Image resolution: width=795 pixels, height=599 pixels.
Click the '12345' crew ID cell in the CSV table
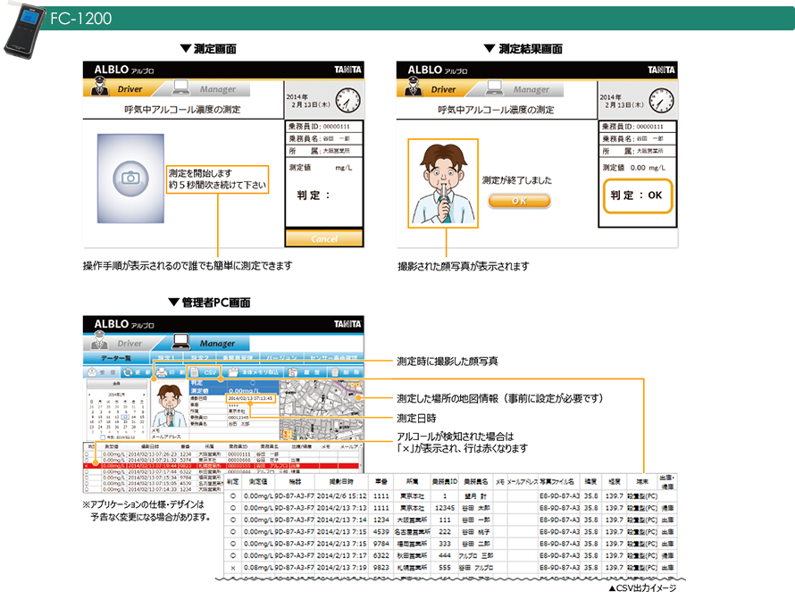click(x=445, y=508)
